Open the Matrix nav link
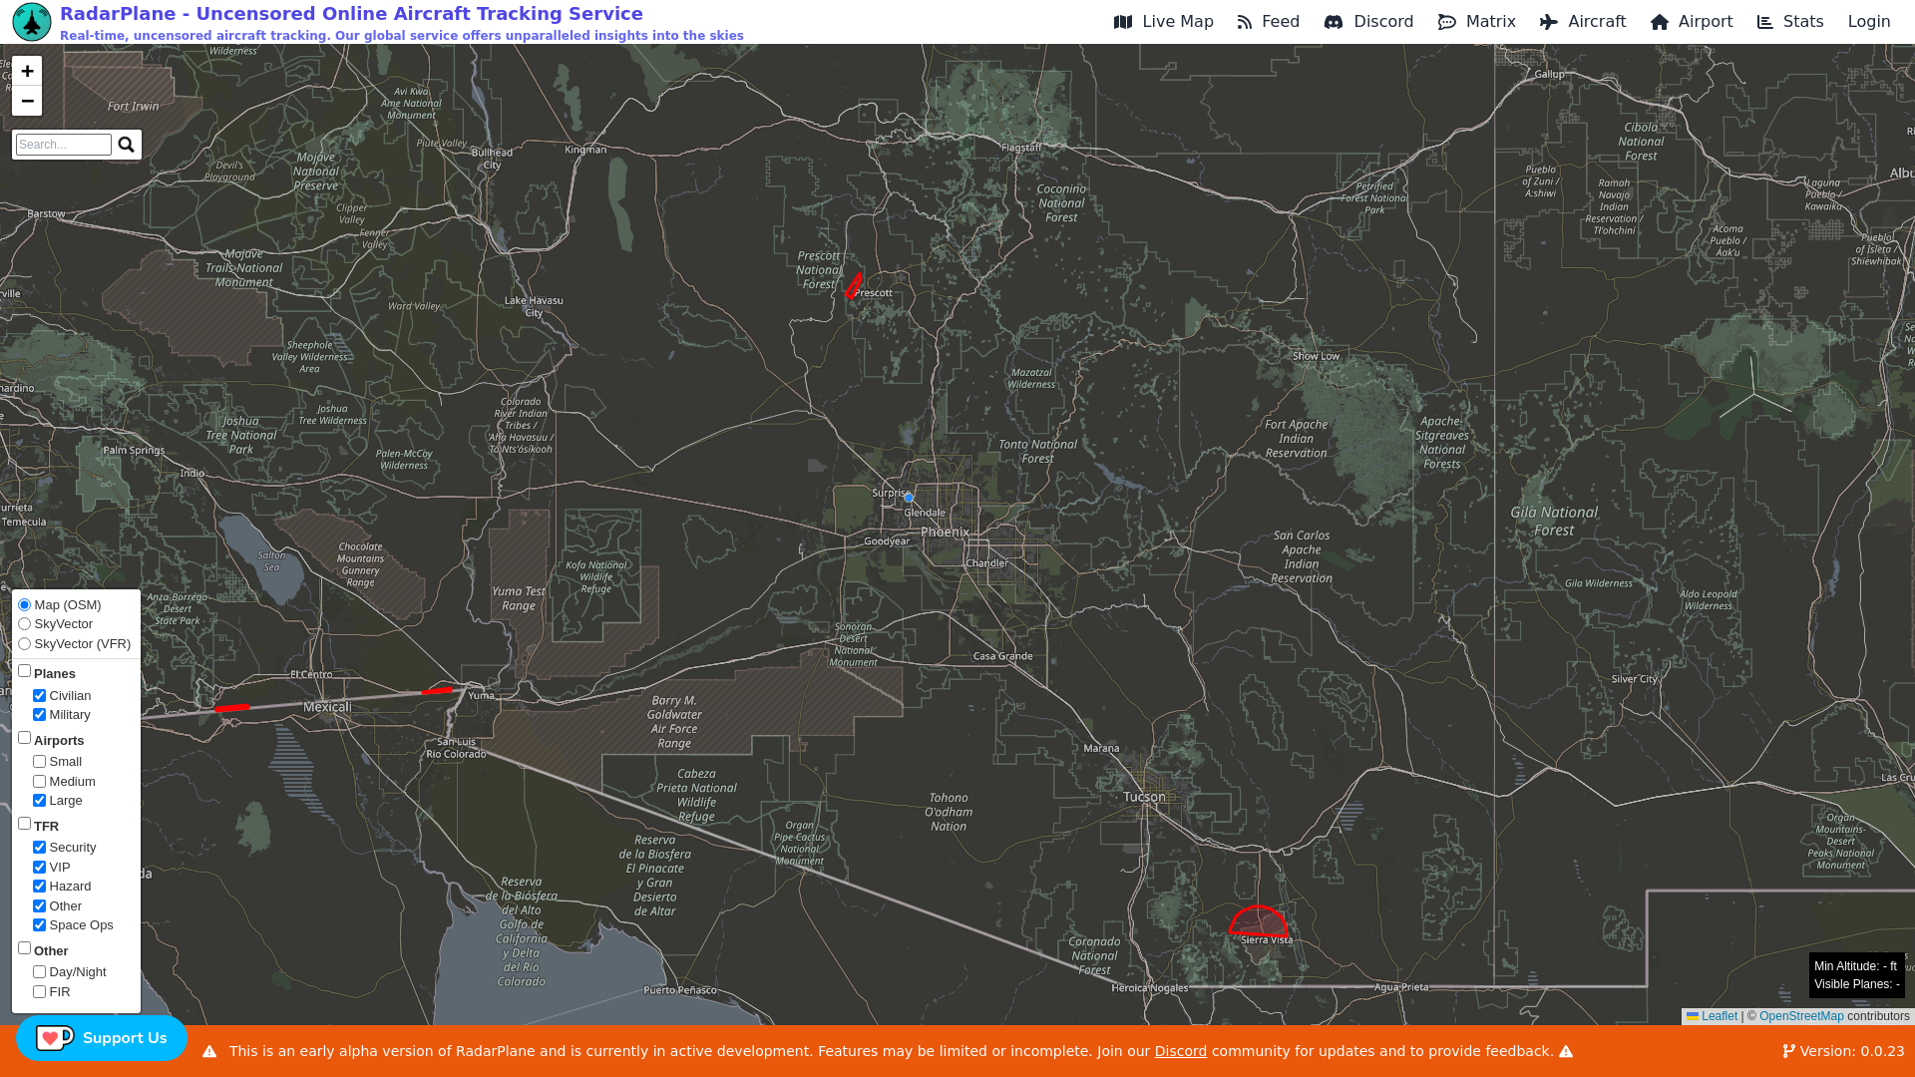This screenshot has width=1915, height=1077. coord(1477,22)
